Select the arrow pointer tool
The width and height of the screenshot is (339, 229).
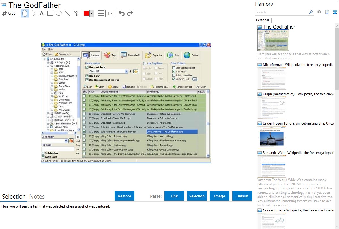(x=33, y=13)
